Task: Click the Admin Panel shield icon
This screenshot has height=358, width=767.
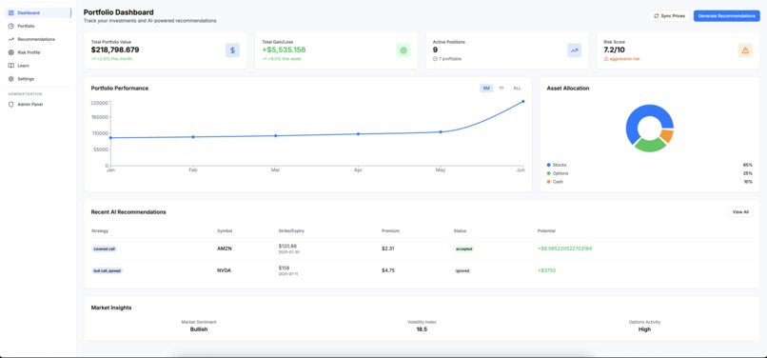Action: pos(10,105)
